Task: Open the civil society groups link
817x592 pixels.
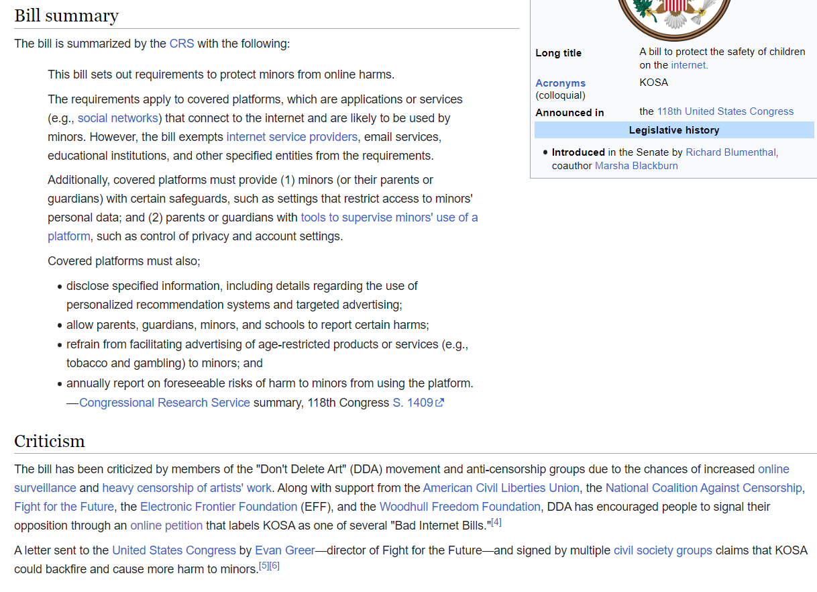Action: coord(663,550)
